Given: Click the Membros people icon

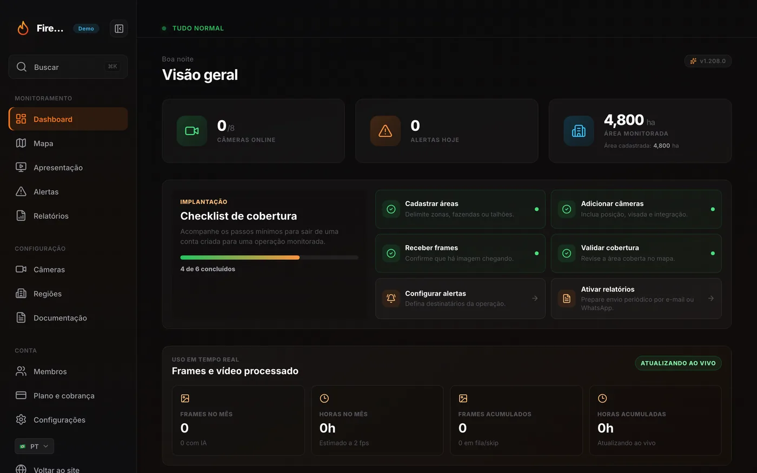Looking at the screenshot, I should [21, 371].
